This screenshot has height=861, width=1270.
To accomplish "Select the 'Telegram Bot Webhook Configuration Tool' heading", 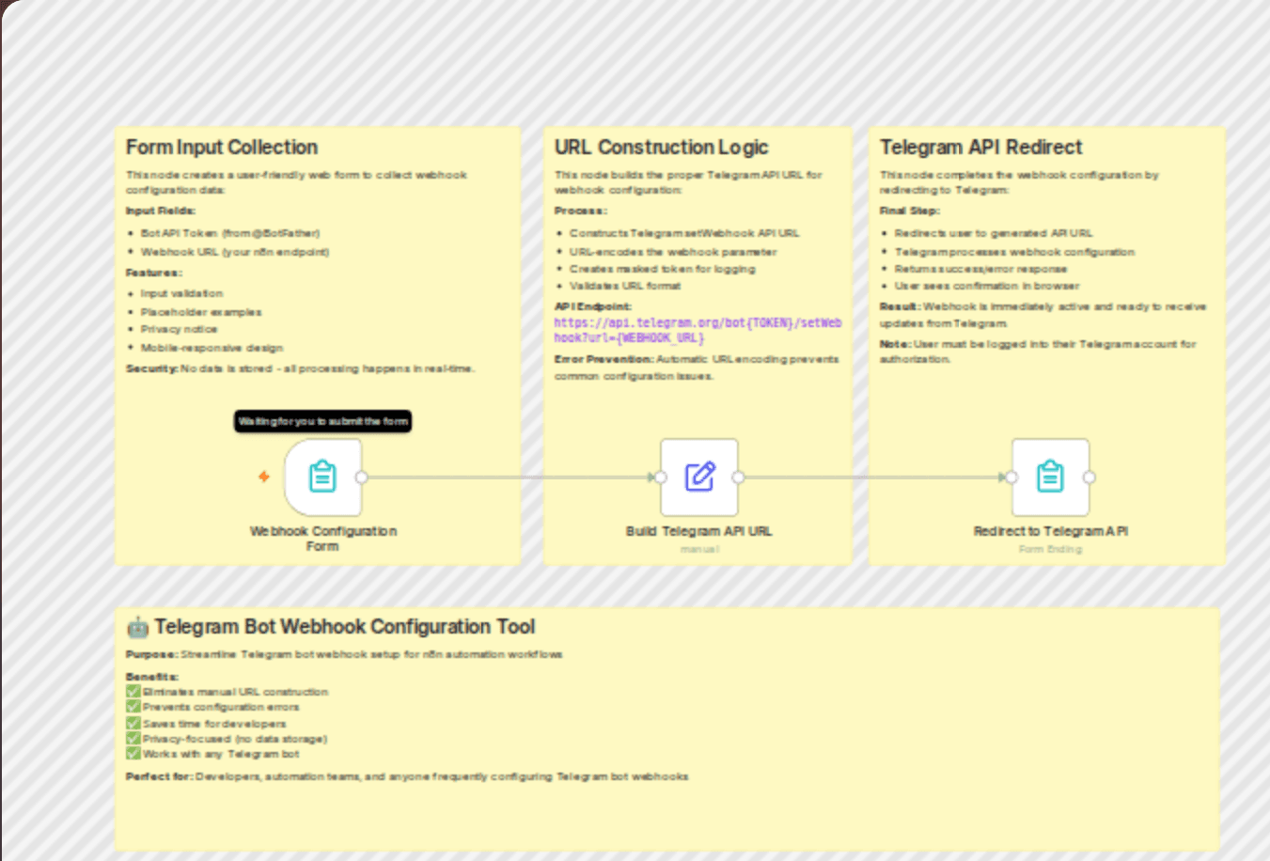I will point(345,627).
